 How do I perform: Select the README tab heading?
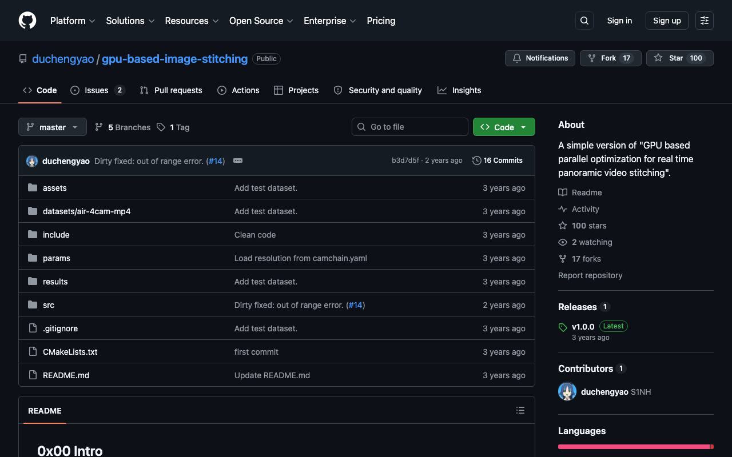[45, 411]
